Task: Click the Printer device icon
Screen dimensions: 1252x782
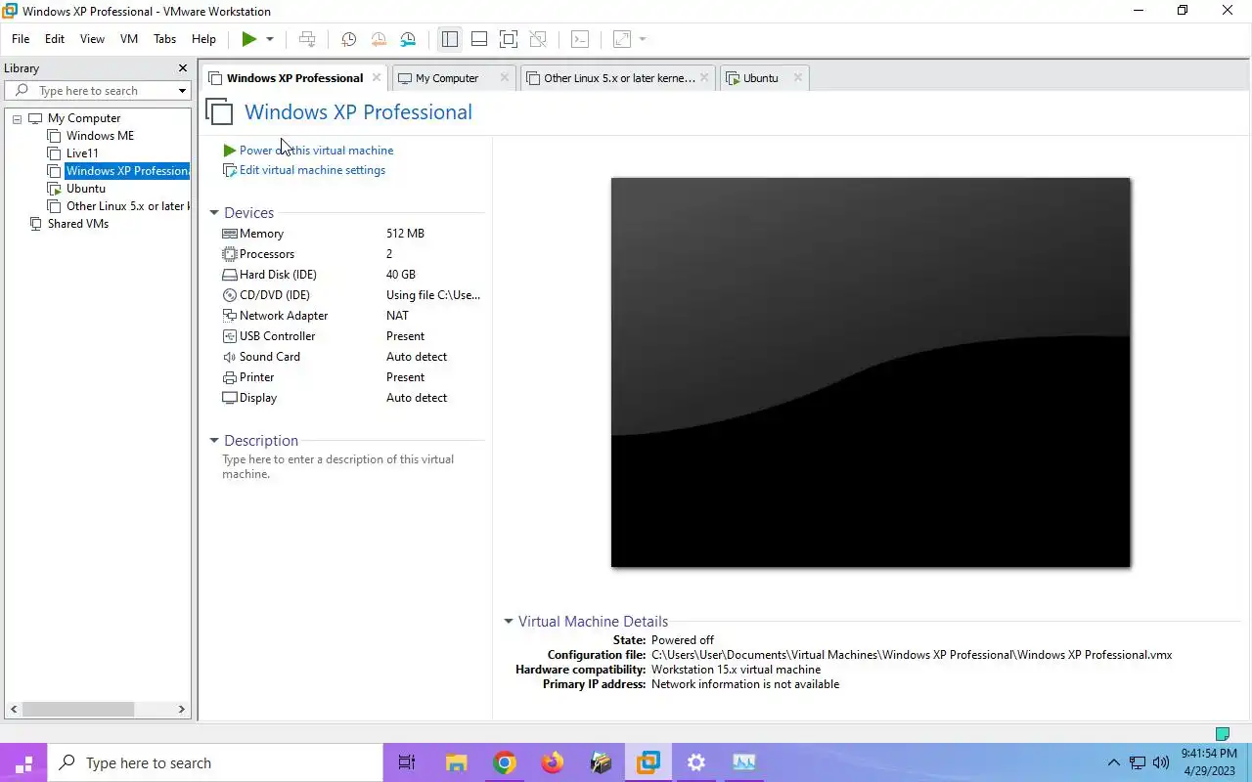Action: (x=230, y=377)
